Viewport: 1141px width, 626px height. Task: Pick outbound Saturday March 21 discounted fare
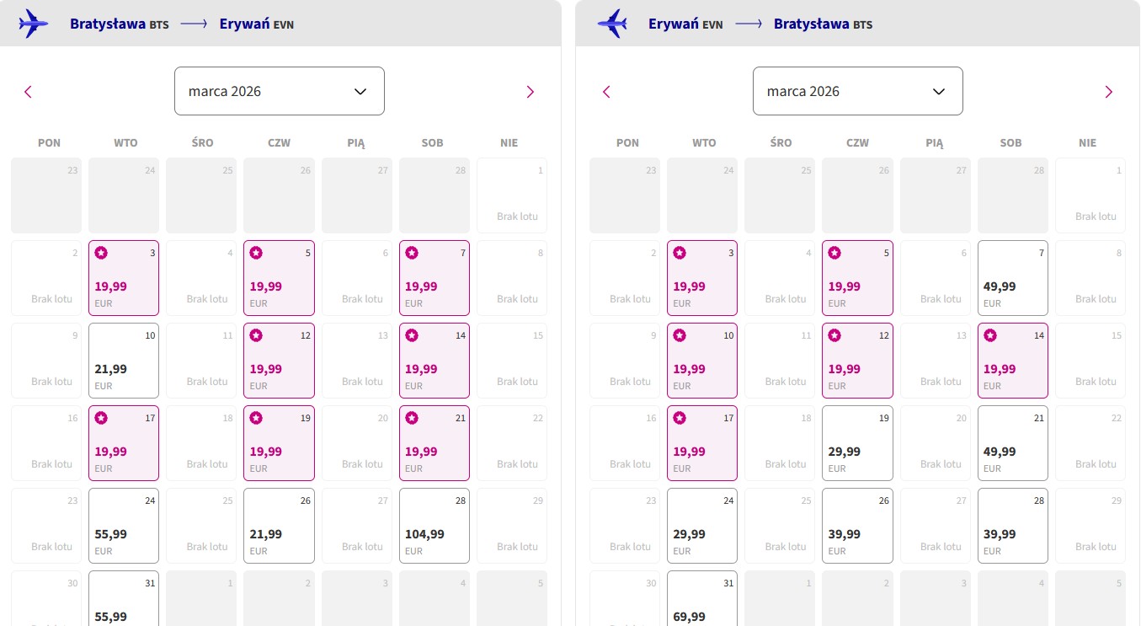(434, 443)
